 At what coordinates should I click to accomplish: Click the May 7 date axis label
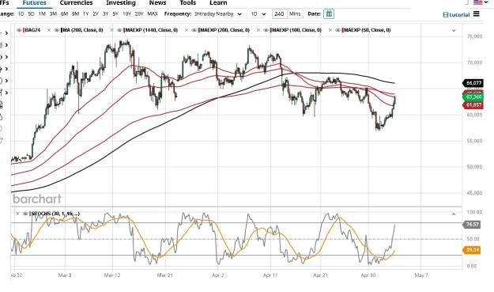click(421, 275)
